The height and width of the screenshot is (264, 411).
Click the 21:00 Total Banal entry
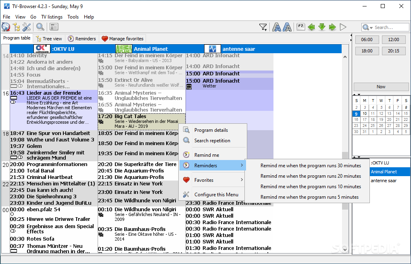54,171
